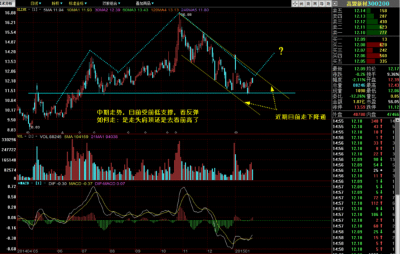Open the 日线 period dropdown
The height and width of the screenshot is (254, 400).
pos(36,3)
